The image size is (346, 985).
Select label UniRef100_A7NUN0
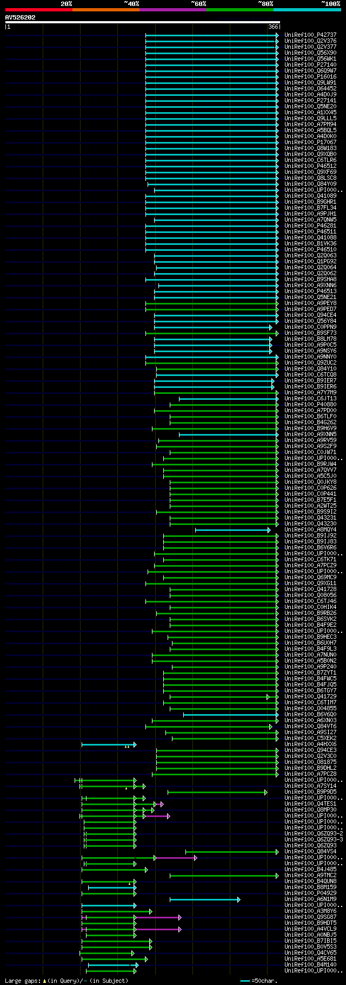310,655
